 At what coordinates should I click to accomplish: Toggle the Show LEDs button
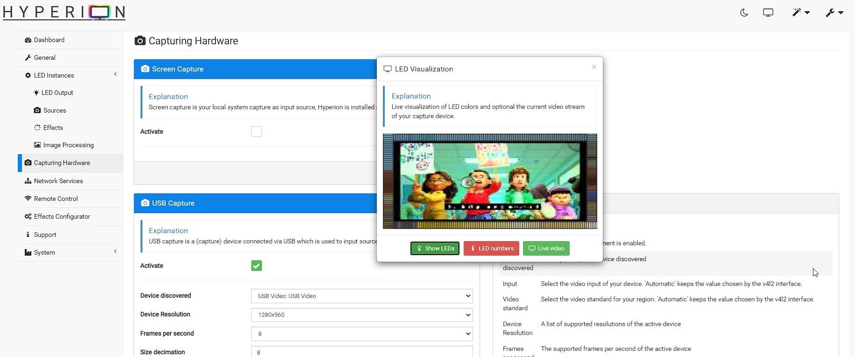pyautogui.click(x=435, y=249)
